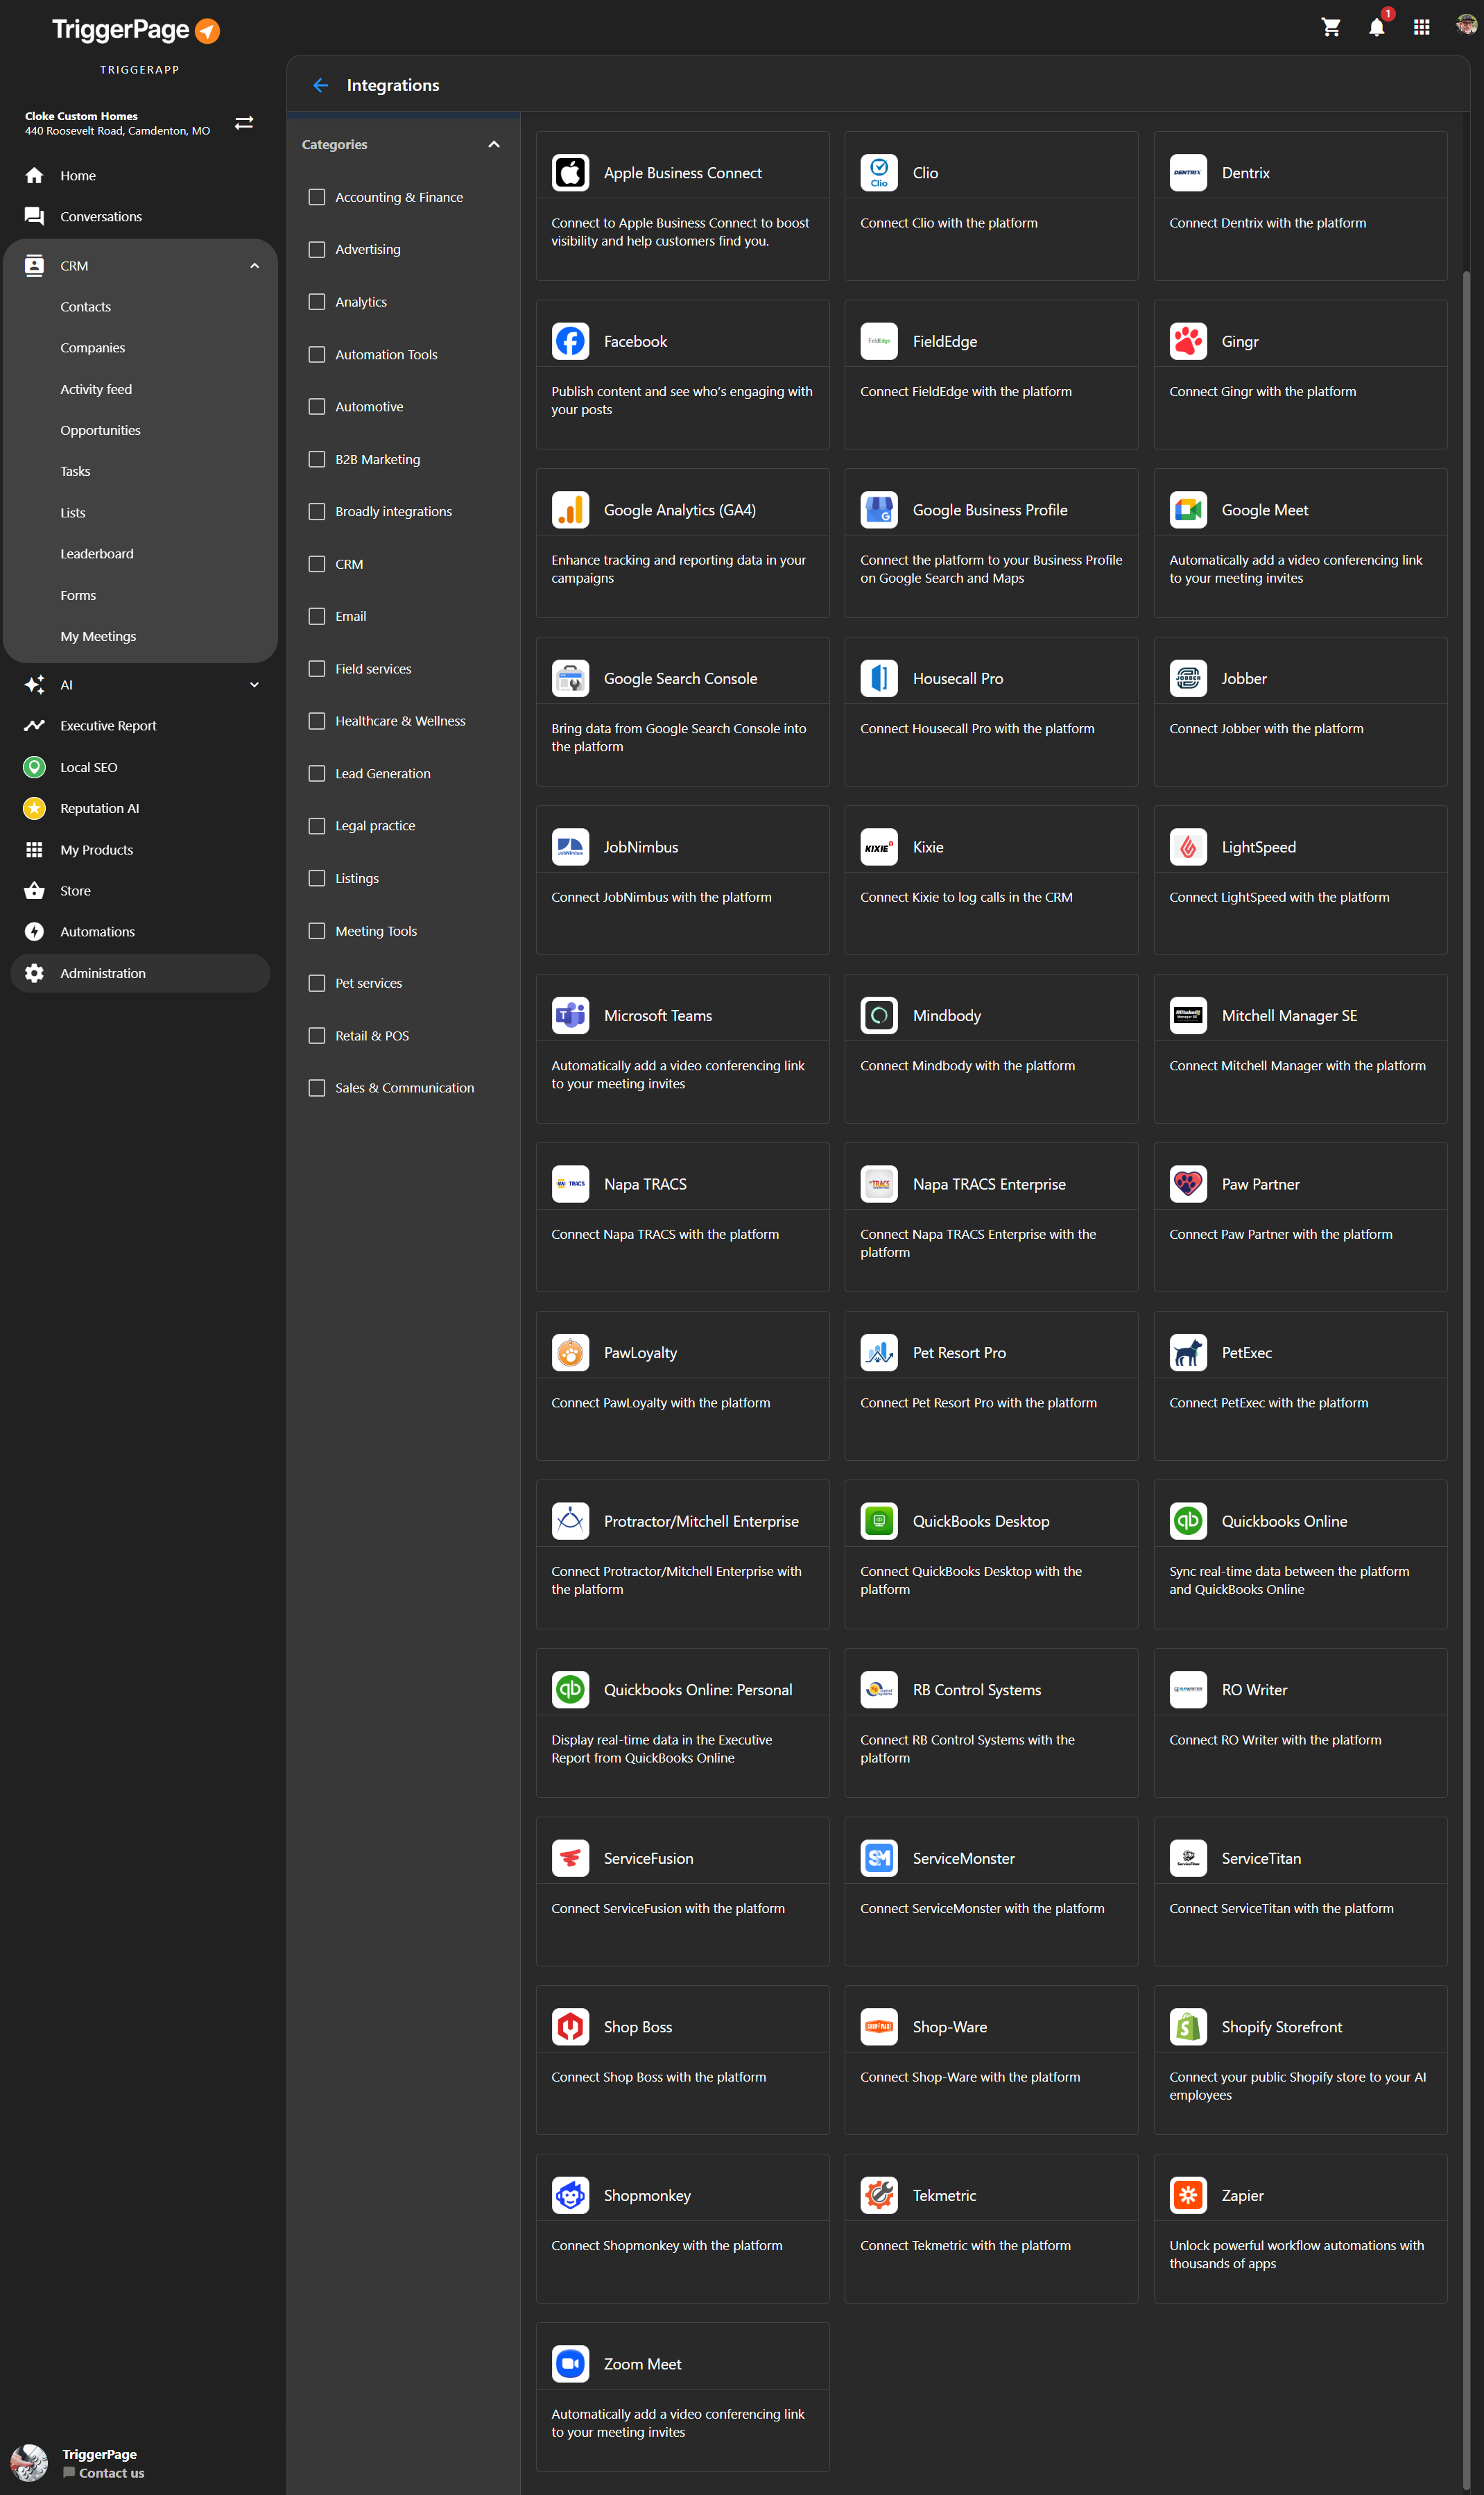The width and height of the screenshot is (1484, 2495).
Task: Open the ServiceTitan integration title
Action: pyautogui.click(x=1261, y=1859)
